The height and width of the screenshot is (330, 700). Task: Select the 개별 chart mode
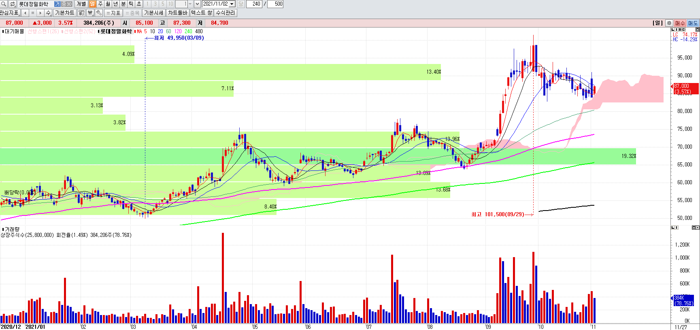81,4
